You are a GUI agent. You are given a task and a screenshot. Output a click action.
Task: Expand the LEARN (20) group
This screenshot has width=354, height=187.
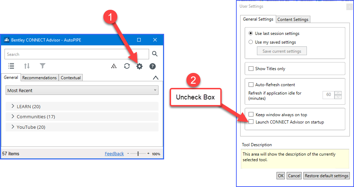coord(82,106)
